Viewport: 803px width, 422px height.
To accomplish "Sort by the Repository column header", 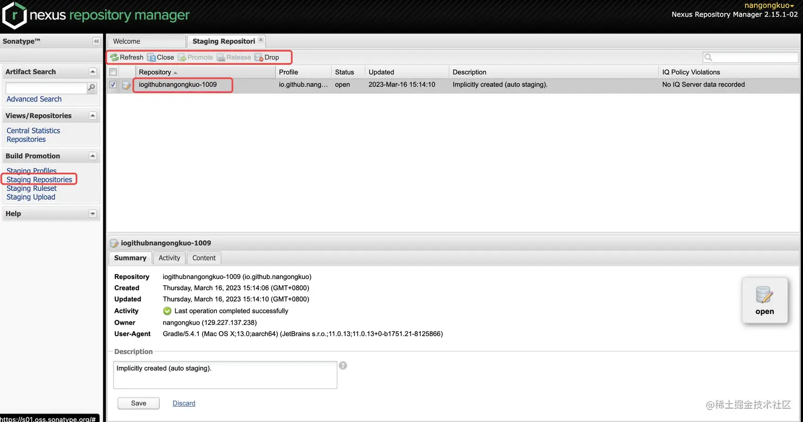I will tap(206, 72).
